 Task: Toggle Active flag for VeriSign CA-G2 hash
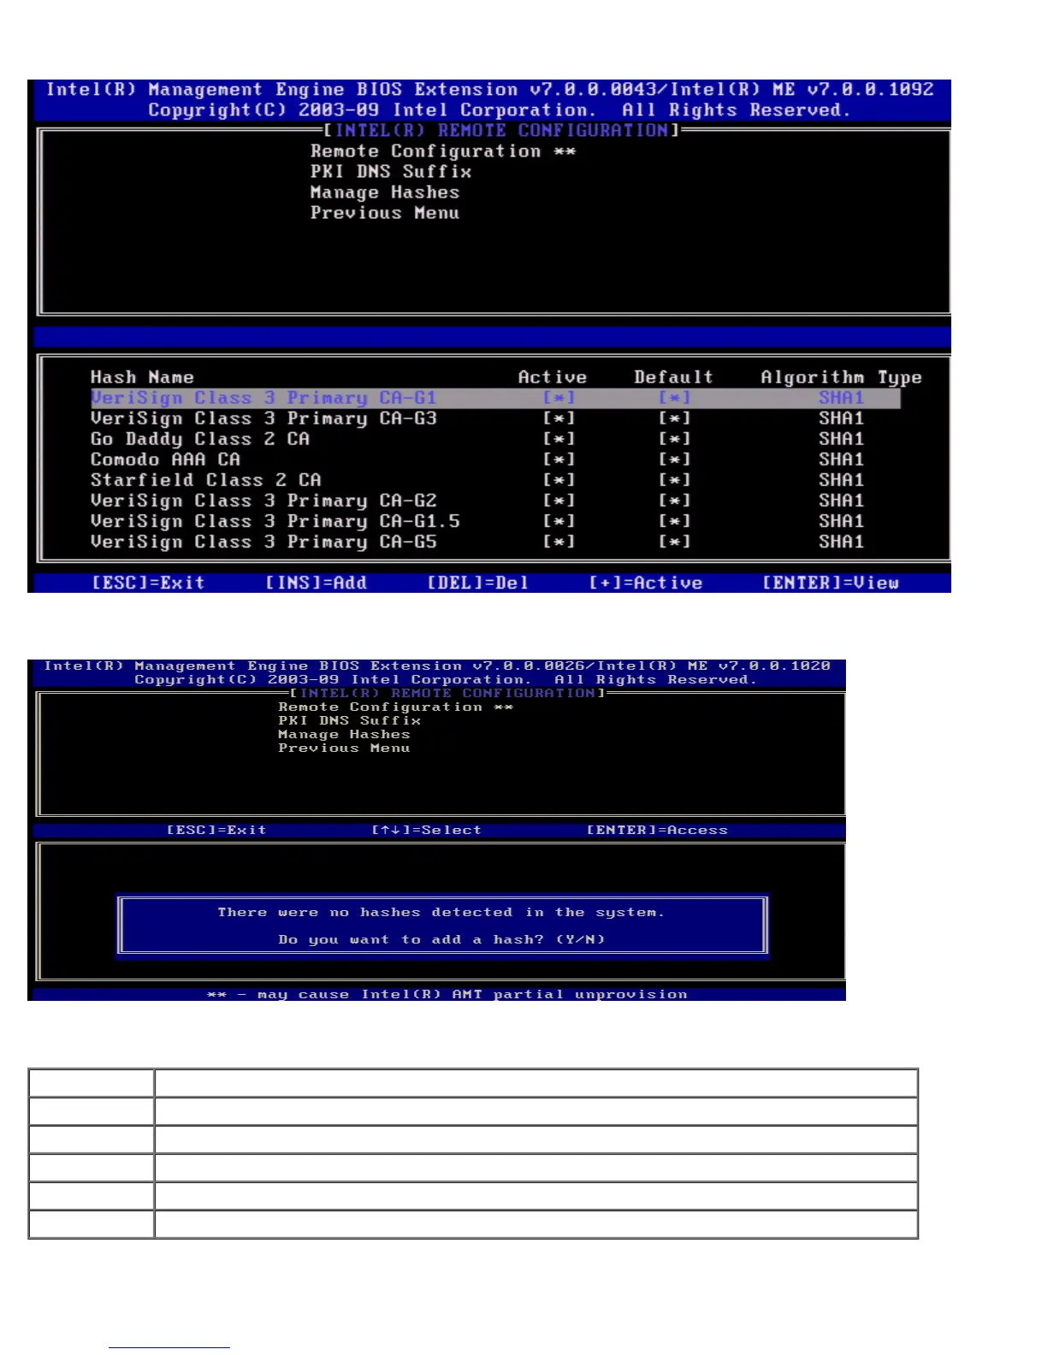coord(559,500)
